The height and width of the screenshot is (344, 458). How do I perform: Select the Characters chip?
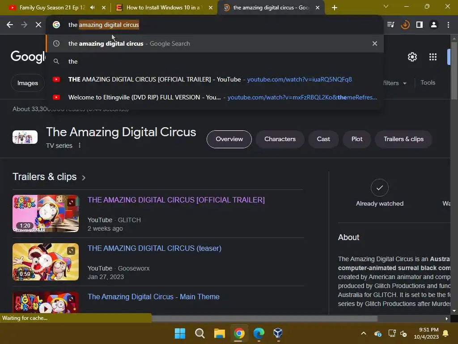click(280, 139)
